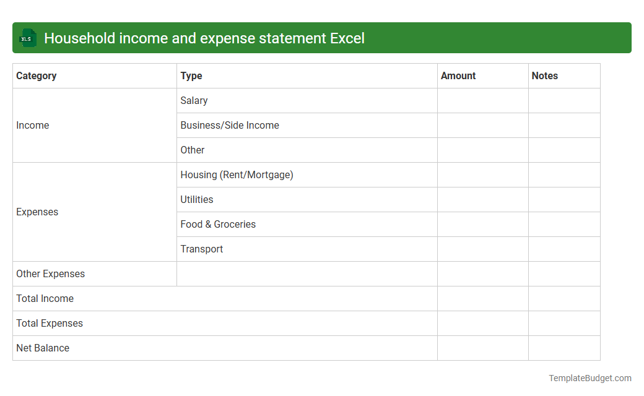Viewport: 644px width, 396px height.
Task: Select the Type column header
Action: [x=191, y=75]
